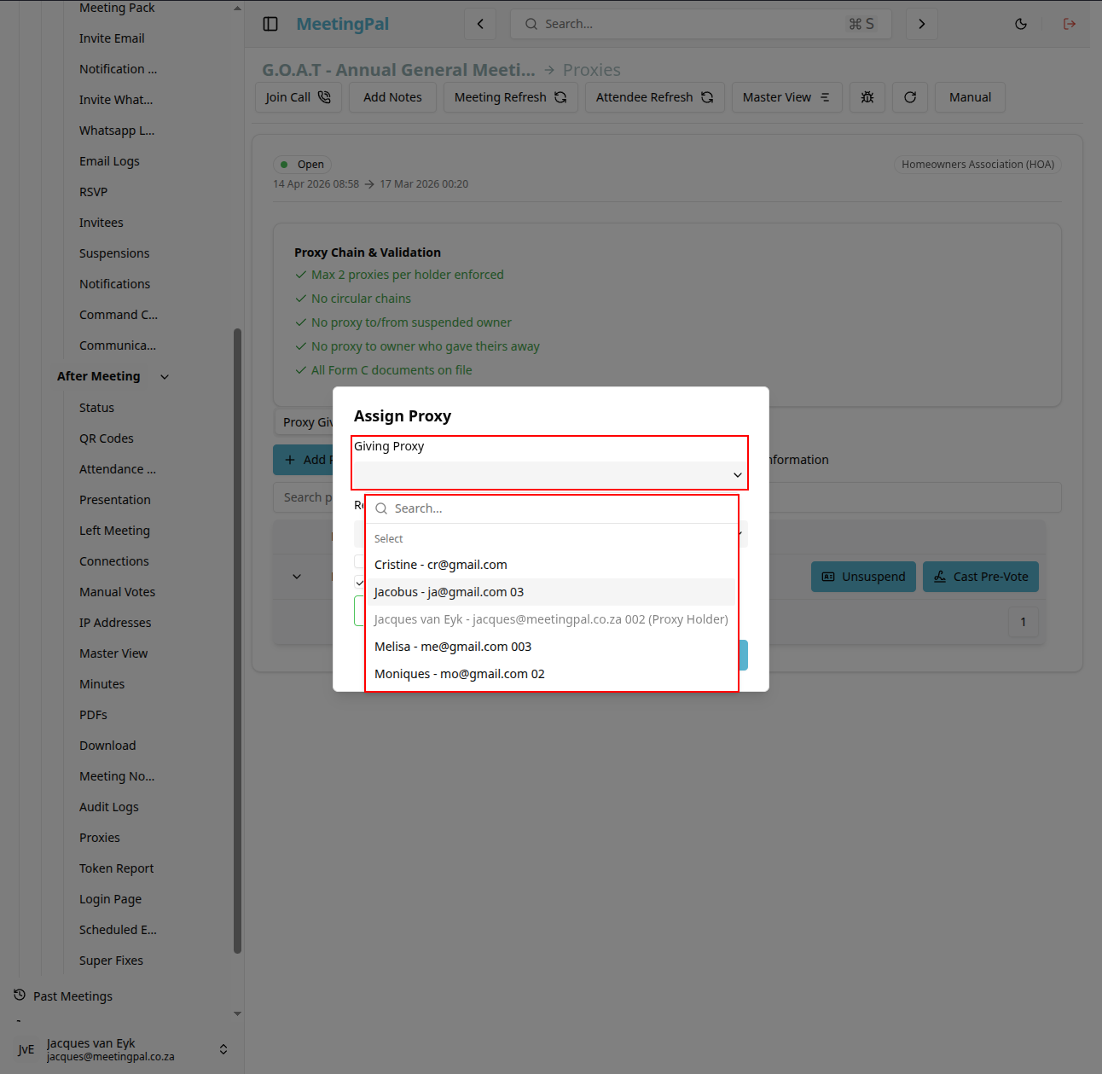
Task: Click the Past Meetings history icon
Action: [x=20, y=996]
